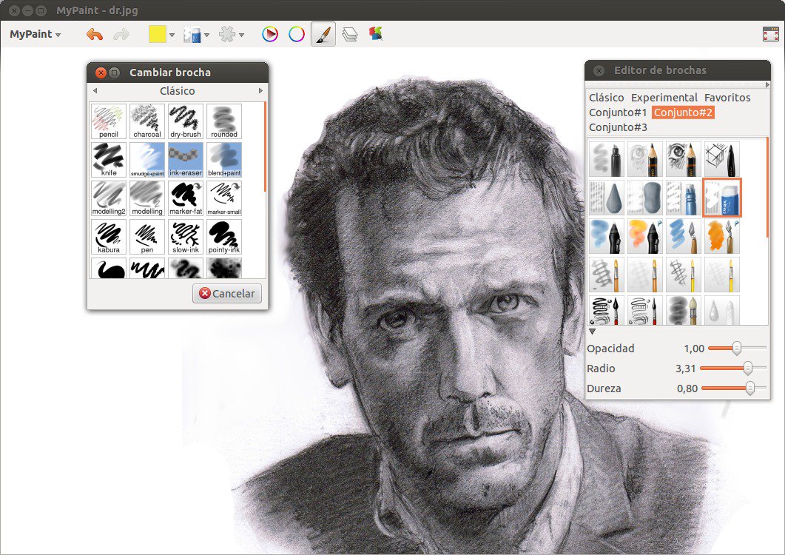Screen dimensions: 785x555
Task: Toggle the brush editor paintbrush icon
Action: point(323,34)
